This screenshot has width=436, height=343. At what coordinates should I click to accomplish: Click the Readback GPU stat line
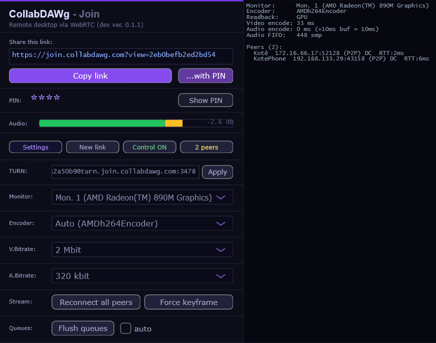[x=277, y=17]
